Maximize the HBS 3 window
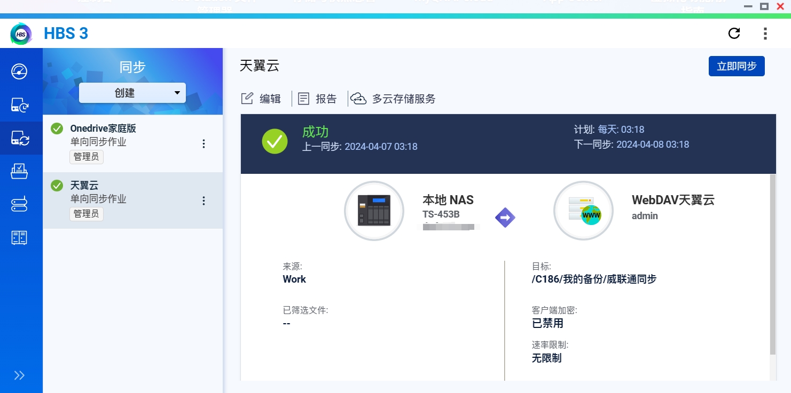This screenshot has height=393, width=791. 764,6
